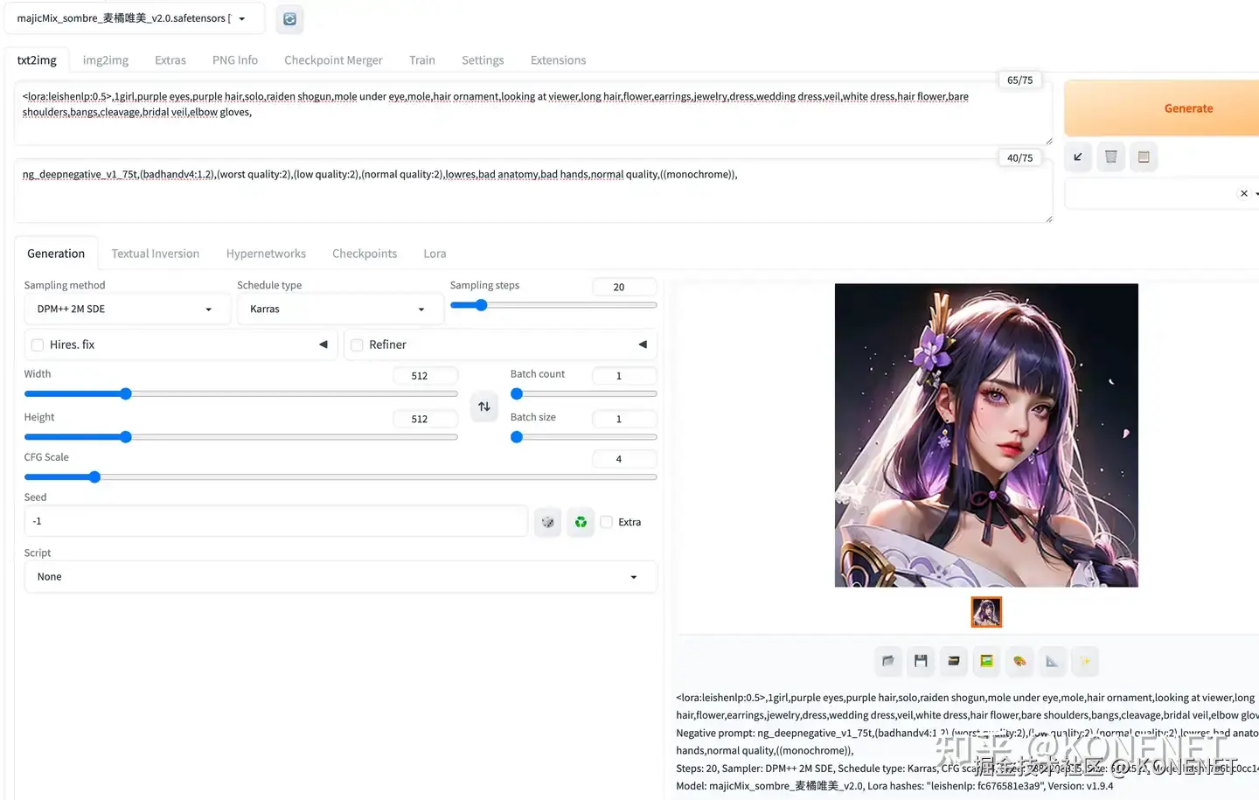Select the Lora sub-tab
Image resolution: width=1259 pixels, height=800 pixels.
click(435, 254)
